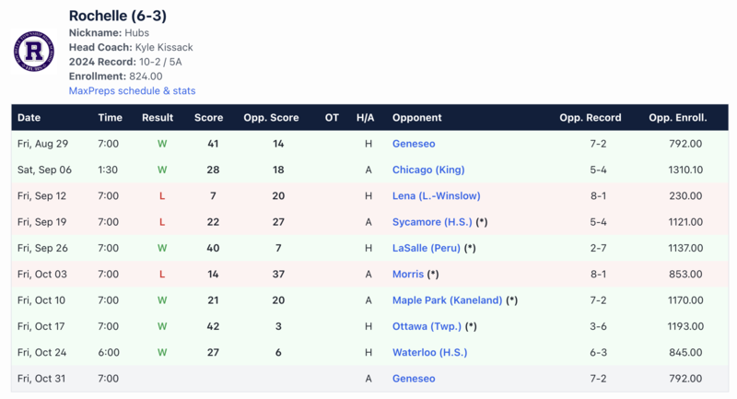The width and height of the screenshot is (737, 399).
Task: Click the Rochelle (6-3) team heading
Action: tap(118, 16)
